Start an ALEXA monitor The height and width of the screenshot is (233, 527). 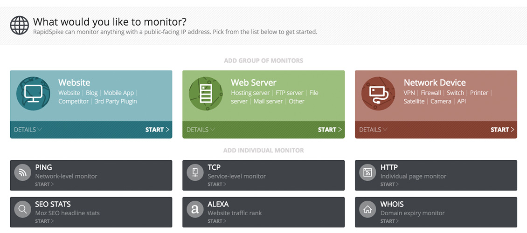(217, 221)
